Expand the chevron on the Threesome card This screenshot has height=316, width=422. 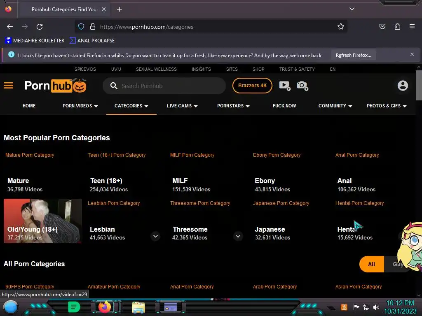tap(238, 236)
